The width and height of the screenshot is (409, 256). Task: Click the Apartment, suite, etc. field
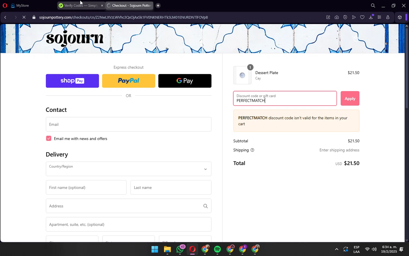[128, 224]
